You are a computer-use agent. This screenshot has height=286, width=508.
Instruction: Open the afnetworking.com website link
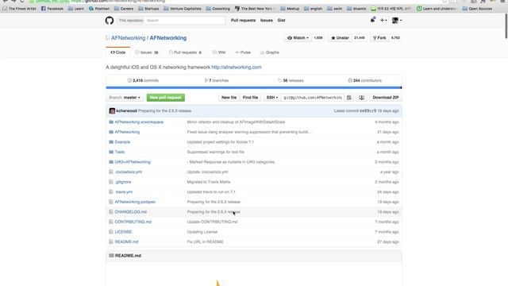click(x=237, y=67)
